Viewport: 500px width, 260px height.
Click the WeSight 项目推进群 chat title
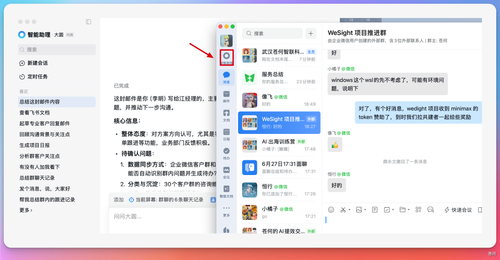tap(357, 33)
